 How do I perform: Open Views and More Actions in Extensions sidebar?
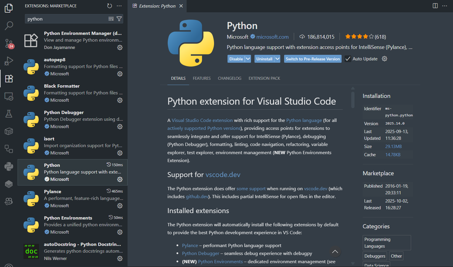pos(119,6)
